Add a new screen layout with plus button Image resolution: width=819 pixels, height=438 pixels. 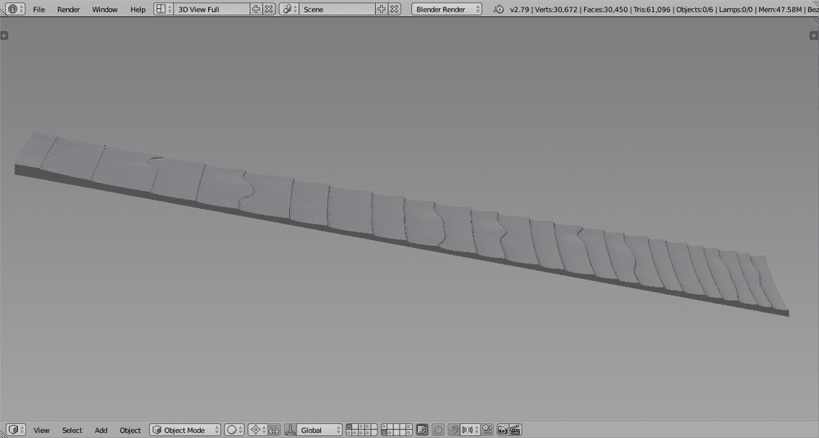click(256, 9)
